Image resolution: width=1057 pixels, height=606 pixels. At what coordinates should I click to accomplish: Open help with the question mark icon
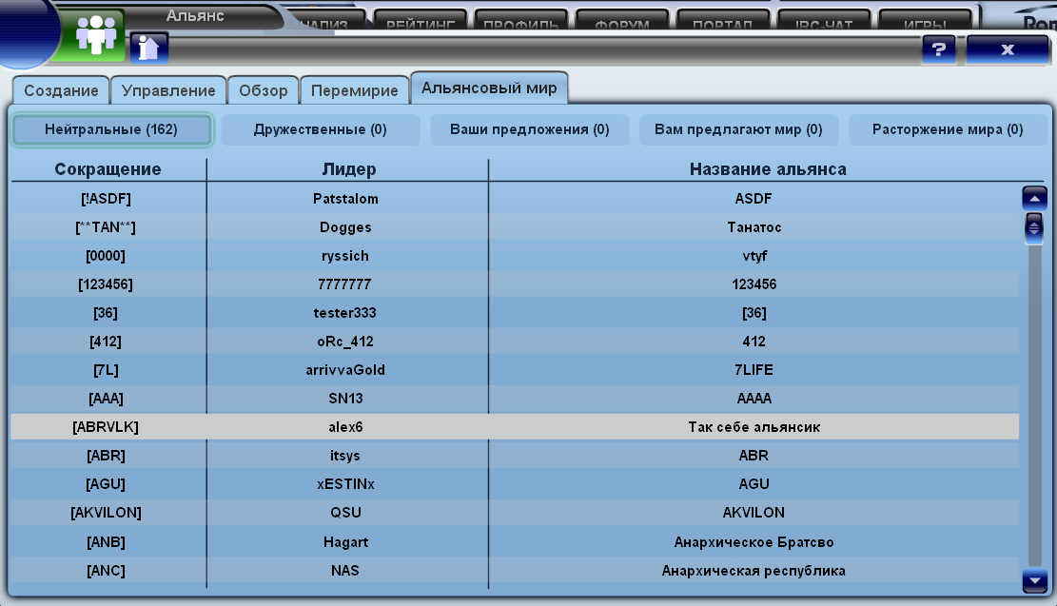click(938, 49)
